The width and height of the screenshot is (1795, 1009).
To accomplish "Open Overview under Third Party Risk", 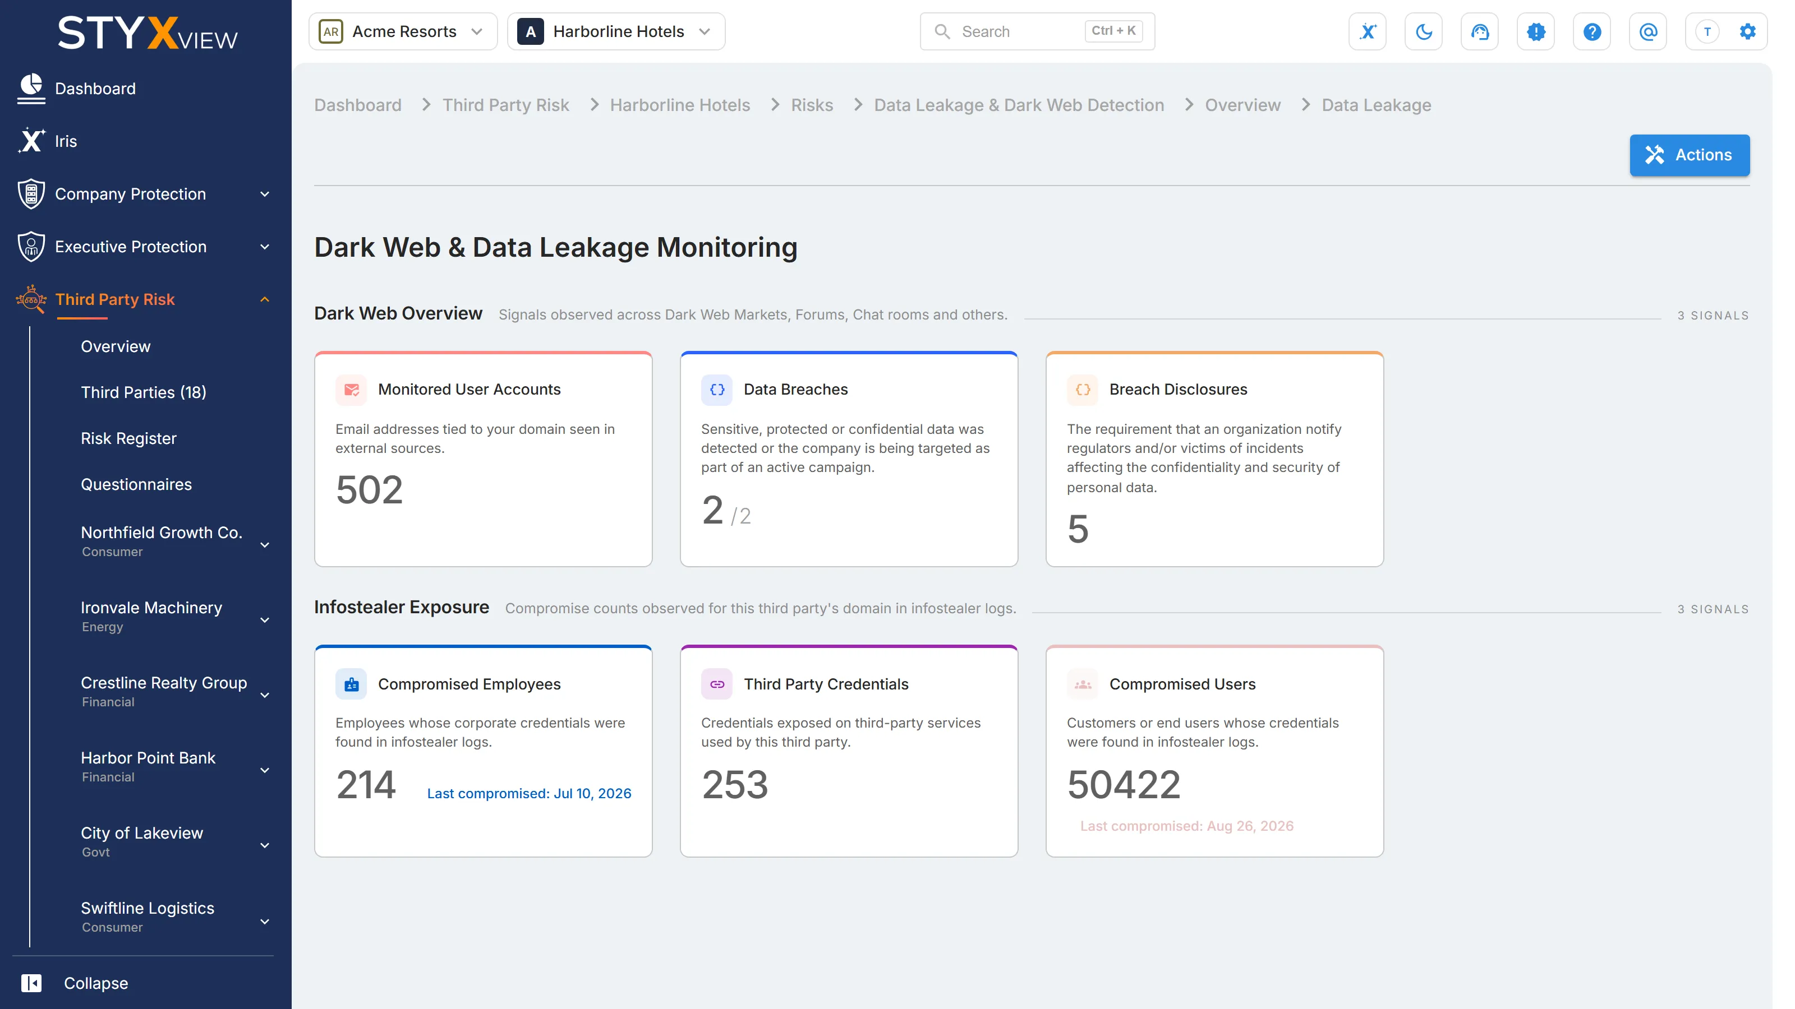I will pos(116,346).
